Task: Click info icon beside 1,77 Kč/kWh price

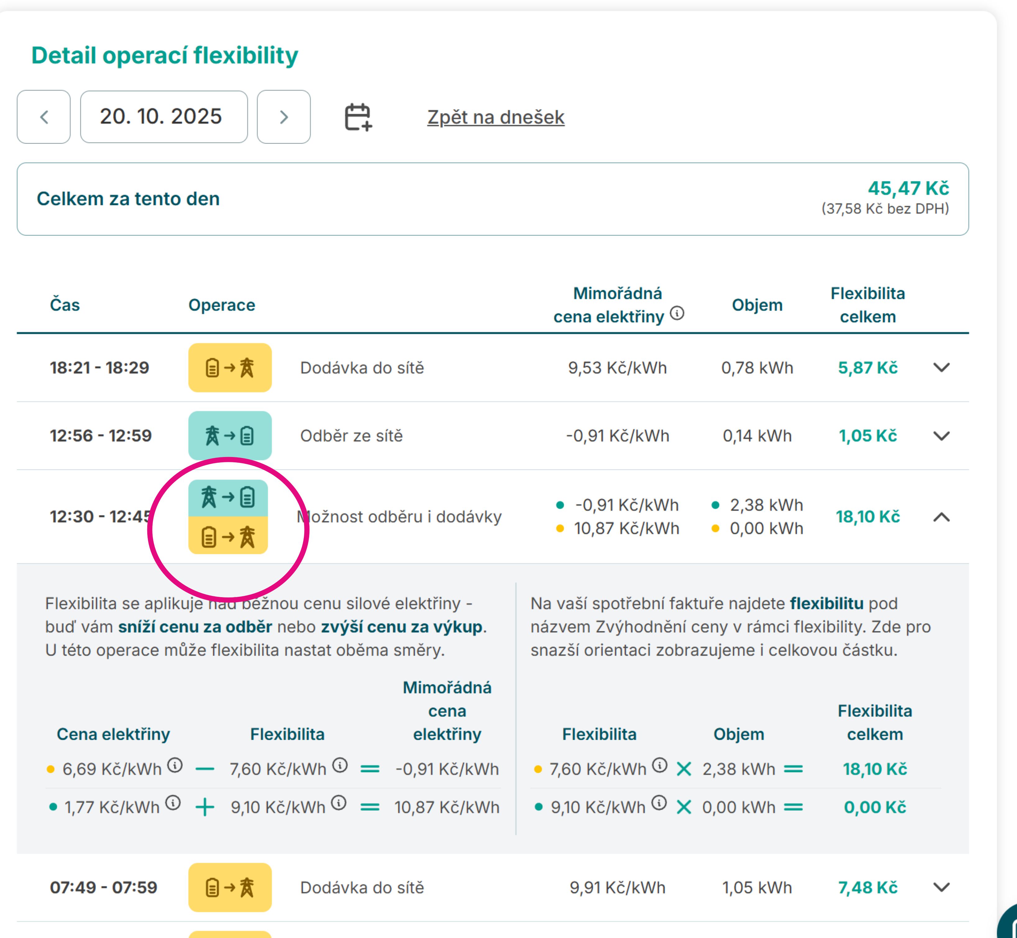Action: [x=173, y=803]
